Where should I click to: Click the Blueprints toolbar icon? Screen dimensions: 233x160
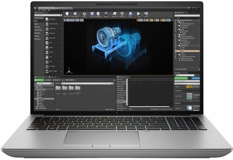click(114, 14)
